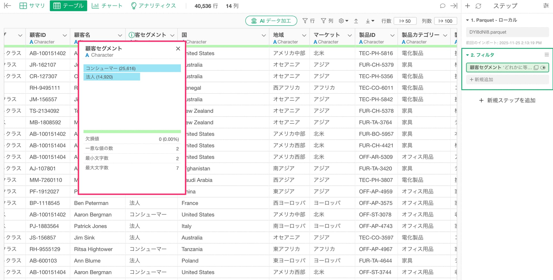Collapse the left panel with arrow icon

[x=7, y=6]
